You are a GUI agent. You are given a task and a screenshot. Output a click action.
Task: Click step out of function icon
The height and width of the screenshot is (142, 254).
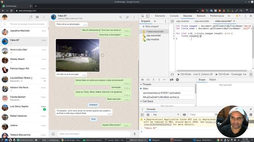(x=159, y=80)
